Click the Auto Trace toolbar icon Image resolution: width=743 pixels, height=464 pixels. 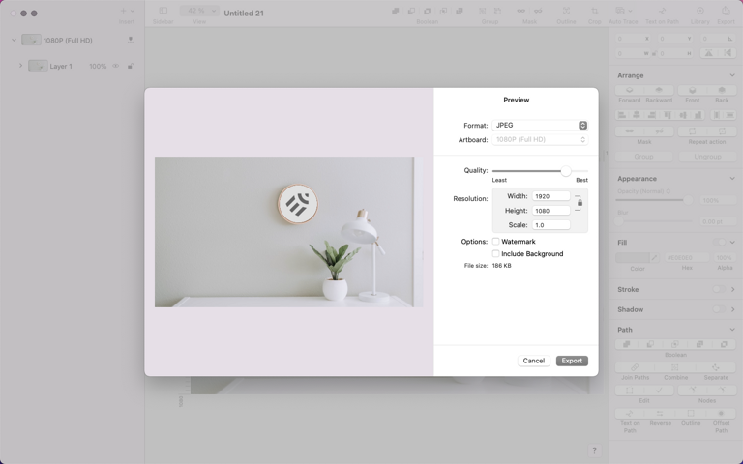pyautogui.click(x=620, y=11)
